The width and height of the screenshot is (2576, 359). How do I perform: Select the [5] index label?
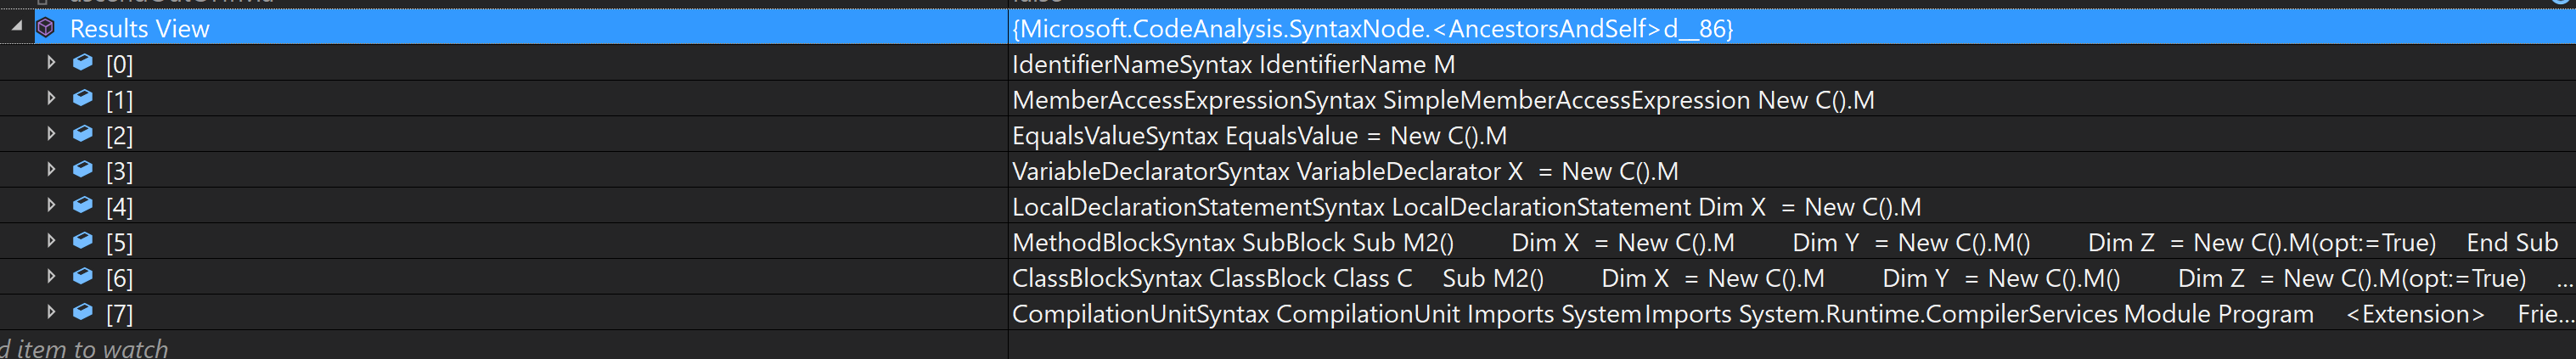pos(119,243)
